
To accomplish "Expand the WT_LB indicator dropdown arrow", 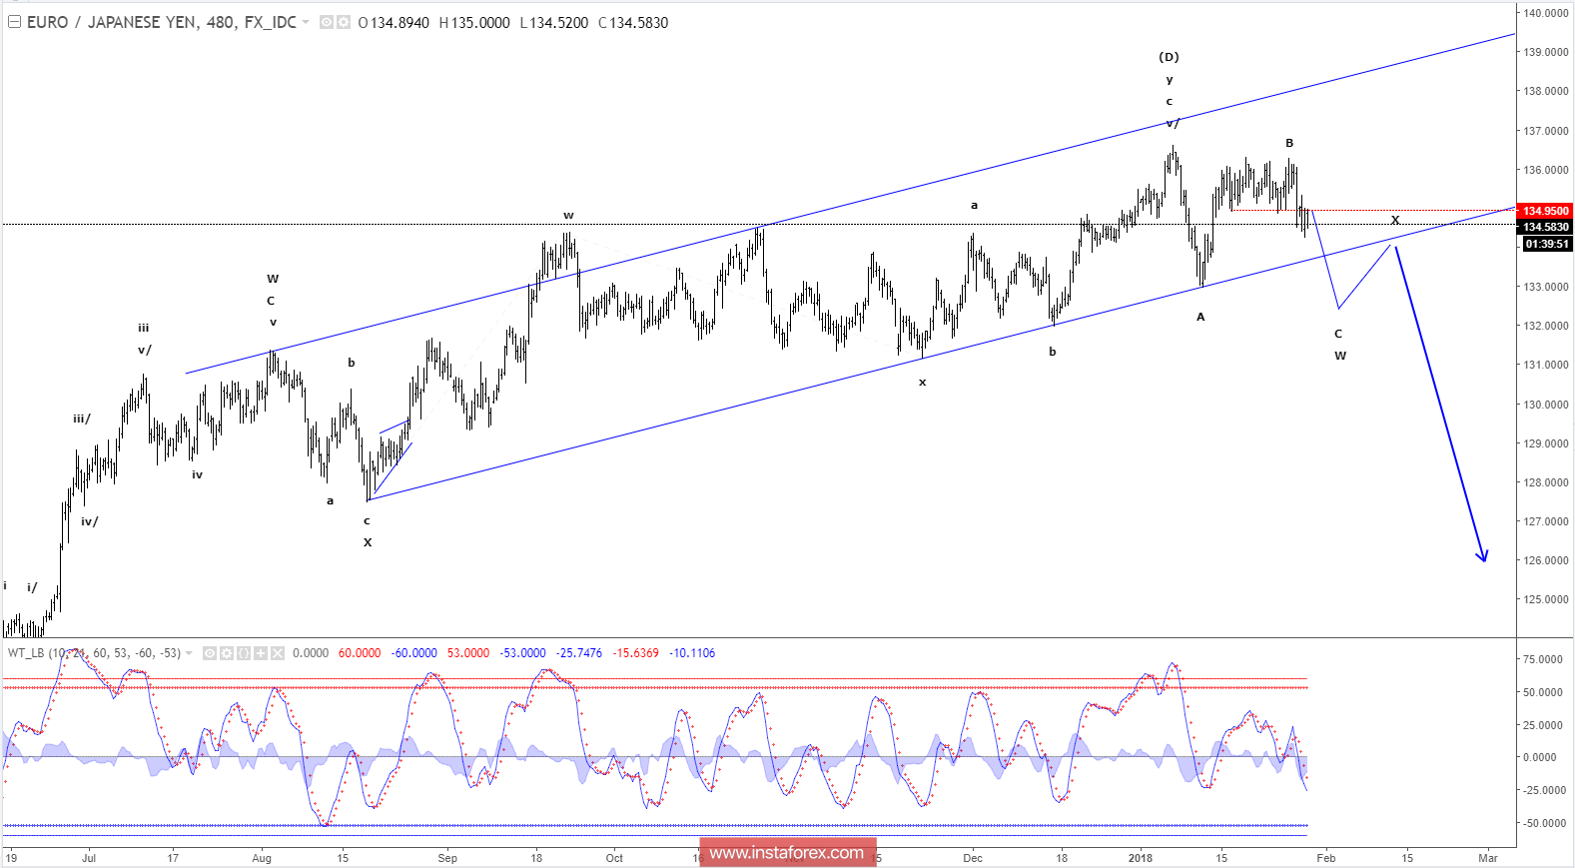I will coord(189,653).
